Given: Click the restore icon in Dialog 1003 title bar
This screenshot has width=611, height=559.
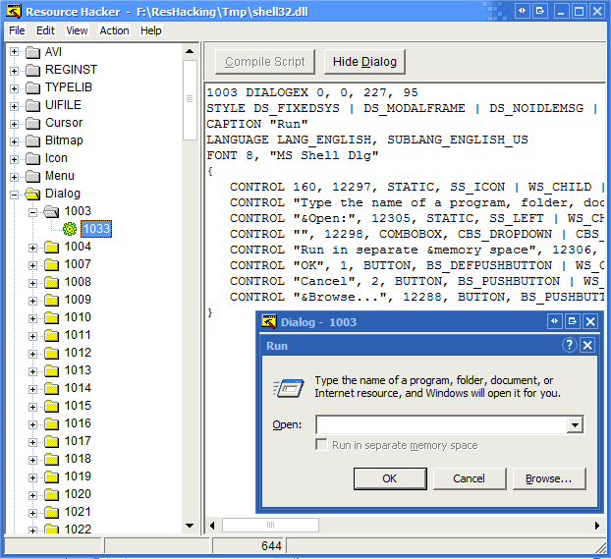Looking at the screenshot, I should [572, 321].
